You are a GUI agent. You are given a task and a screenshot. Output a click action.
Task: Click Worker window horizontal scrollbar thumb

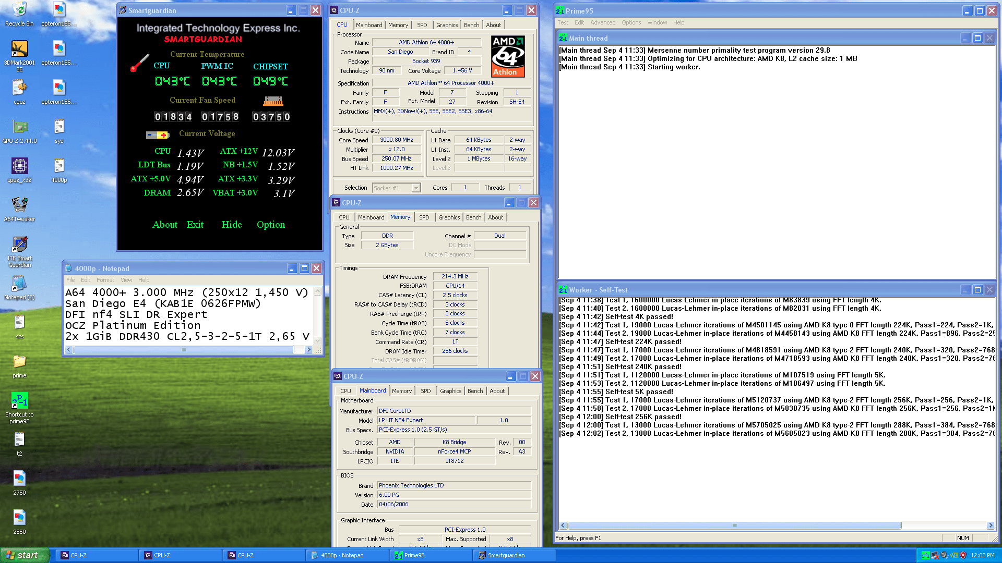735,525
